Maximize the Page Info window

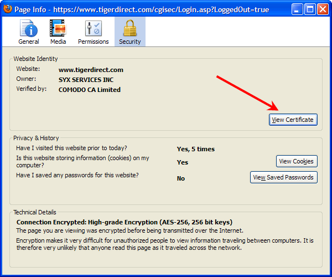(x=310, y=9)
